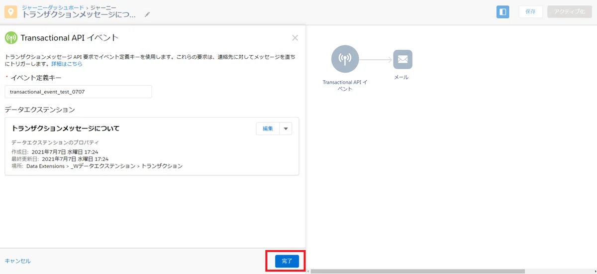Toggle the side panel layout icon
The height and width of the screenshot is (274, 597).
coord(502,11)
